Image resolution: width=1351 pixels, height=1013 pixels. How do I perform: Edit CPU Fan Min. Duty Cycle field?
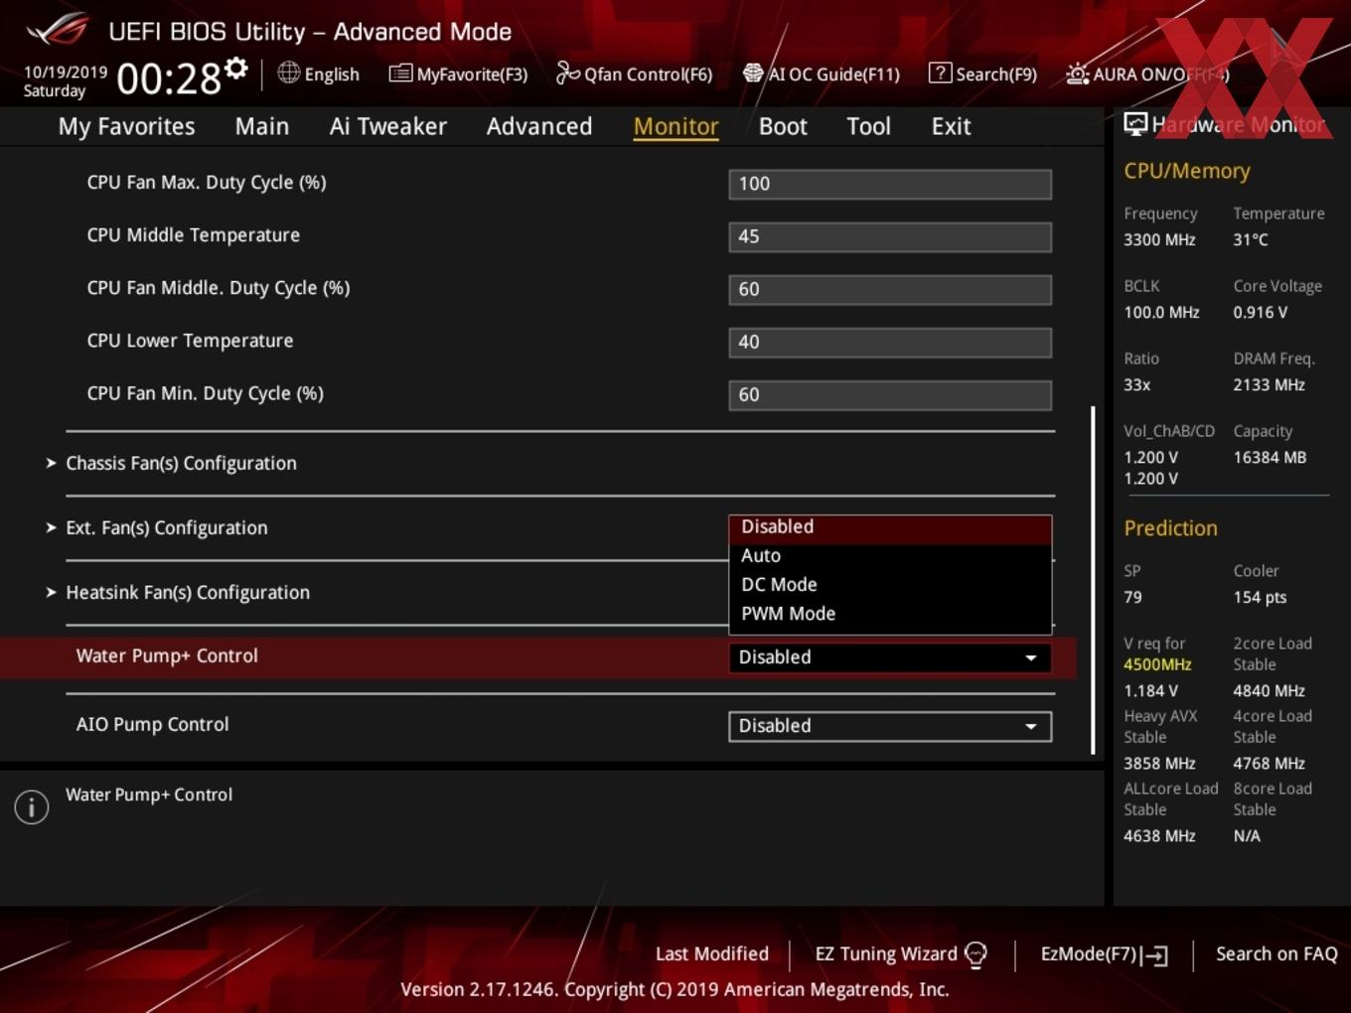tap(890, 394)
